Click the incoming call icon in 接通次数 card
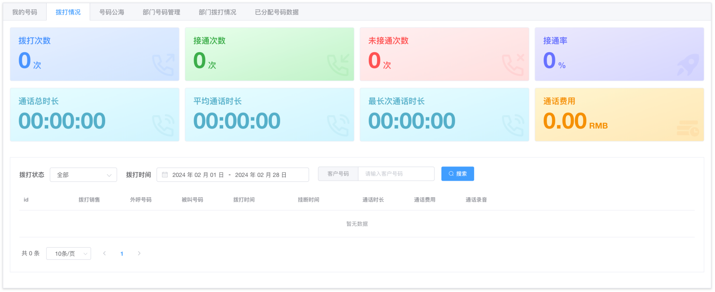This screenshot has width=715, height=292. (x=338, y=65)
